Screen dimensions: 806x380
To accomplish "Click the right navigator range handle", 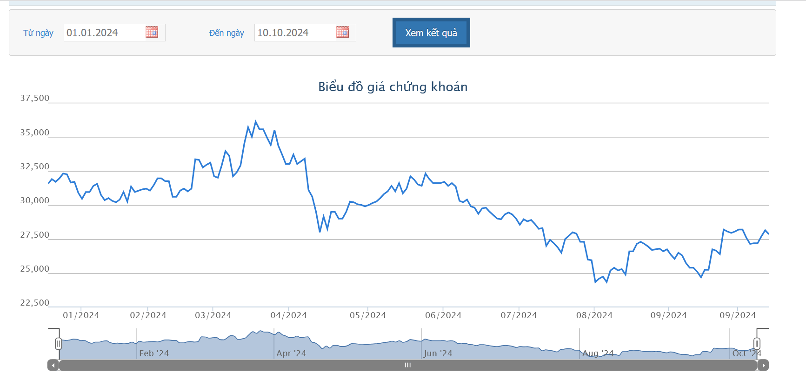I will [x=757, y=344].
